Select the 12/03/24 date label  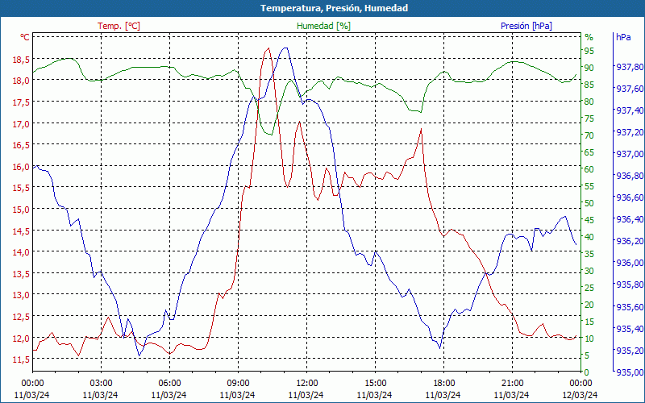click(x=580, y=395)
